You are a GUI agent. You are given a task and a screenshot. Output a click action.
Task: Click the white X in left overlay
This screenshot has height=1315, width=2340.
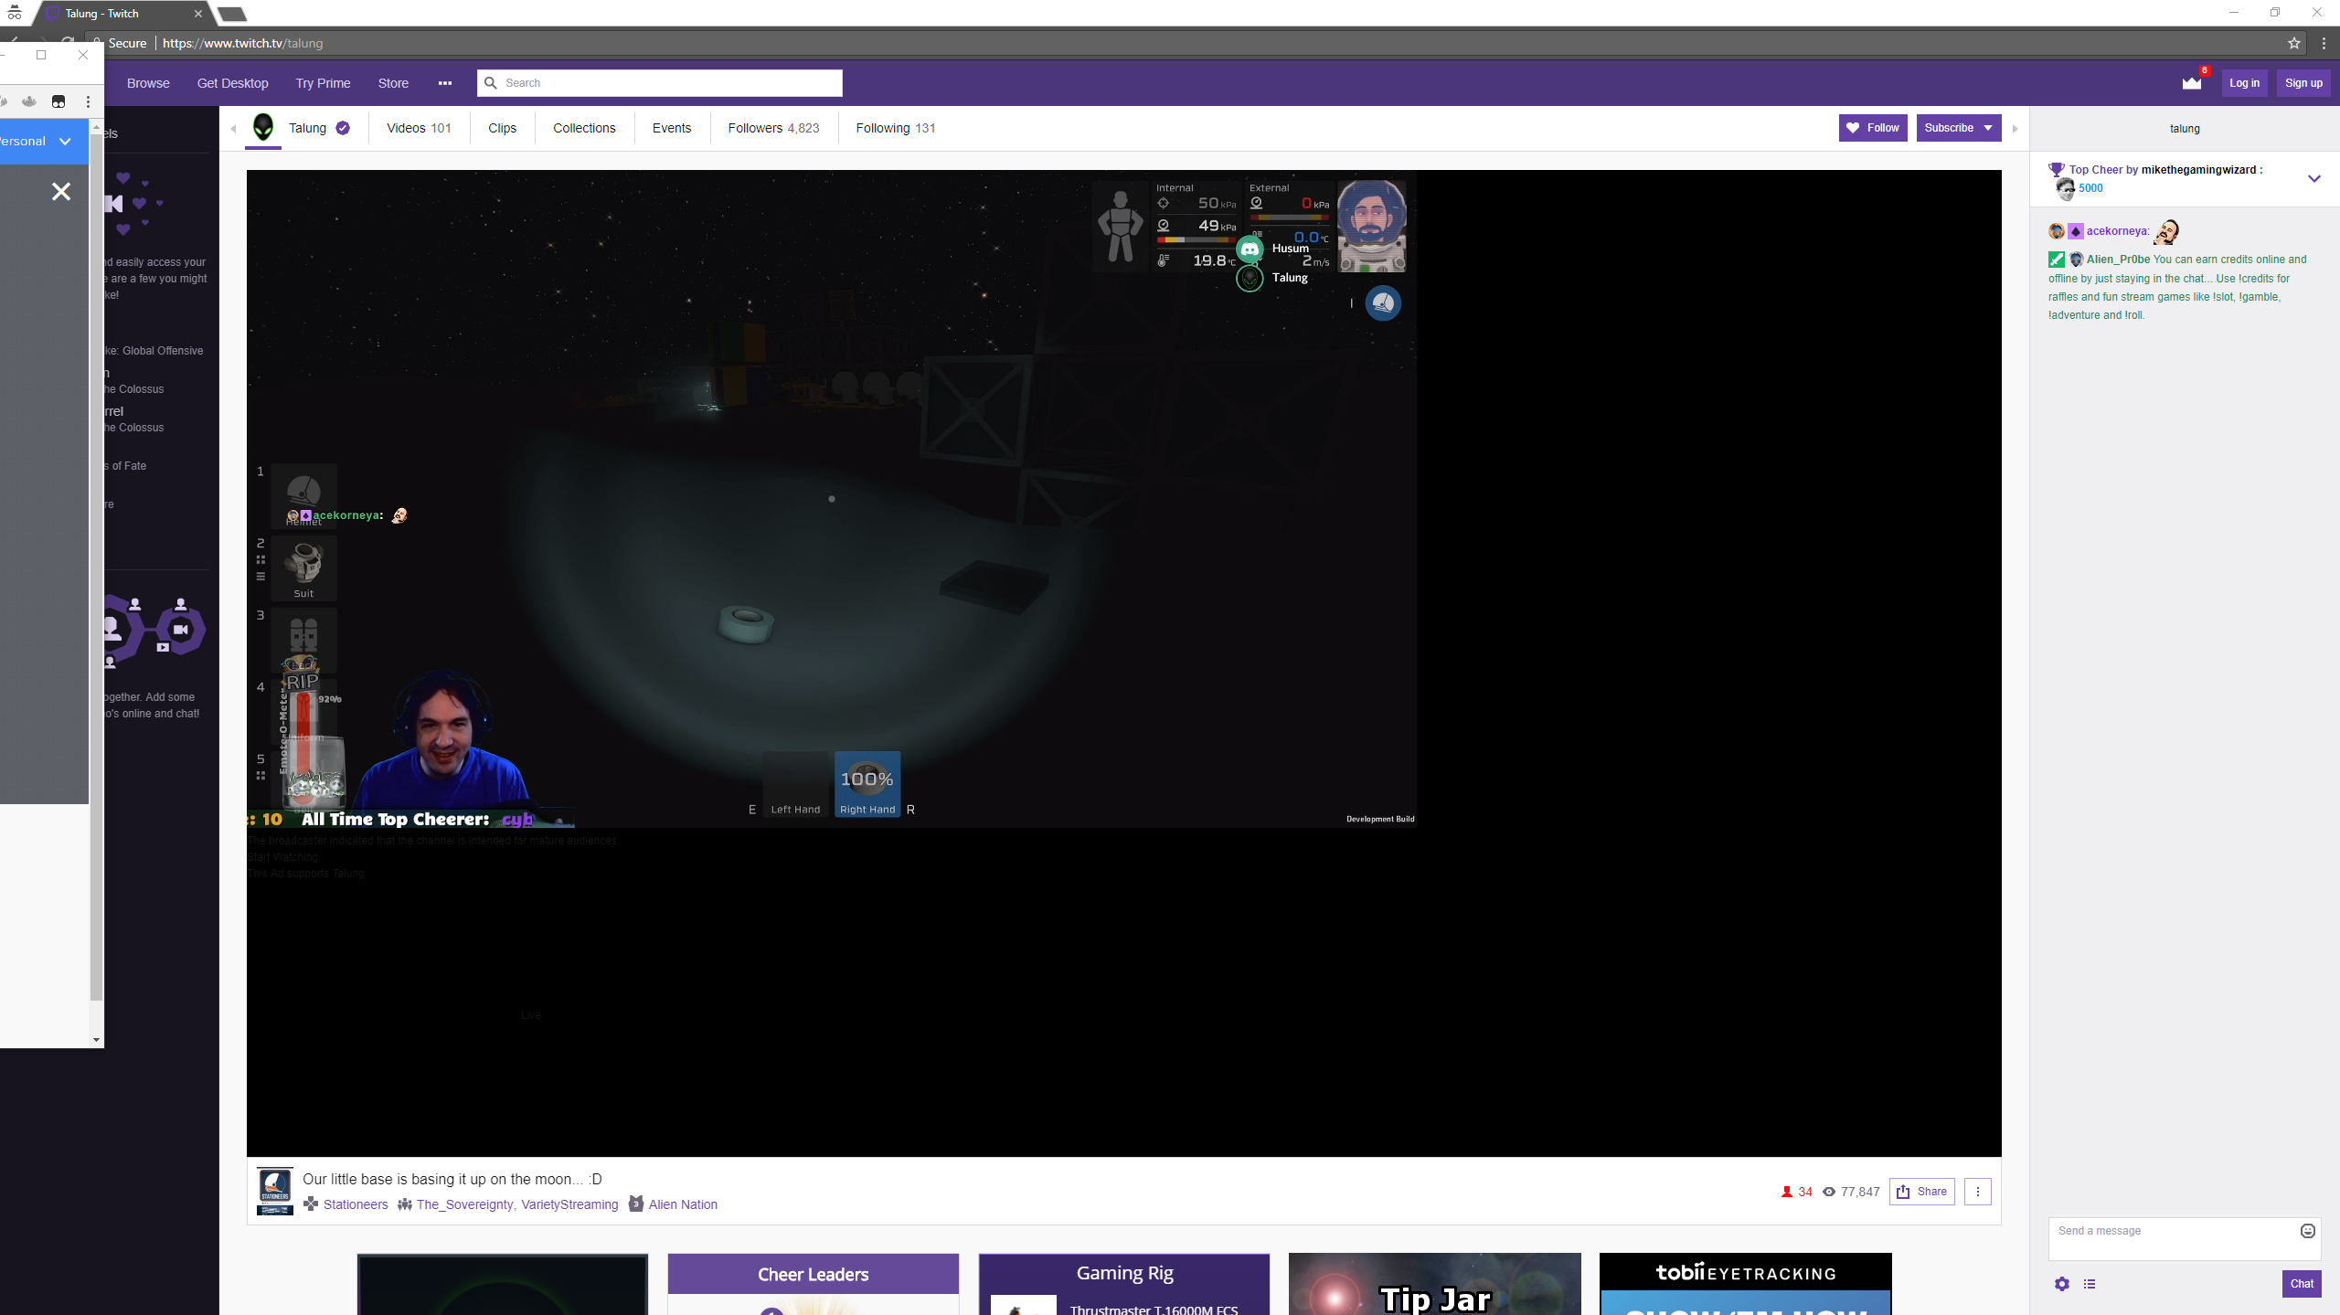(61, 192)
